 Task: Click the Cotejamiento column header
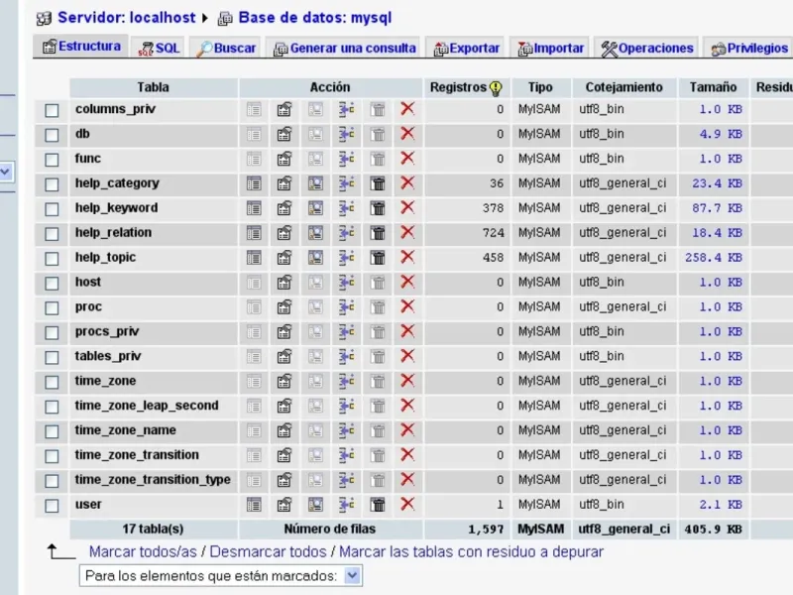click(x=624, y=87)
